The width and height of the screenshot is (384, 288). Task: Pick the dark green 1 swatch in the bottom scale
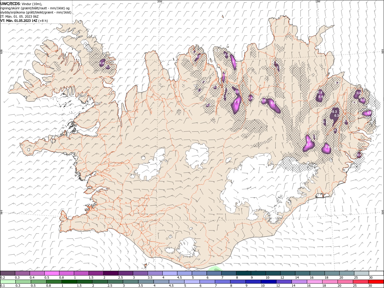69,282
